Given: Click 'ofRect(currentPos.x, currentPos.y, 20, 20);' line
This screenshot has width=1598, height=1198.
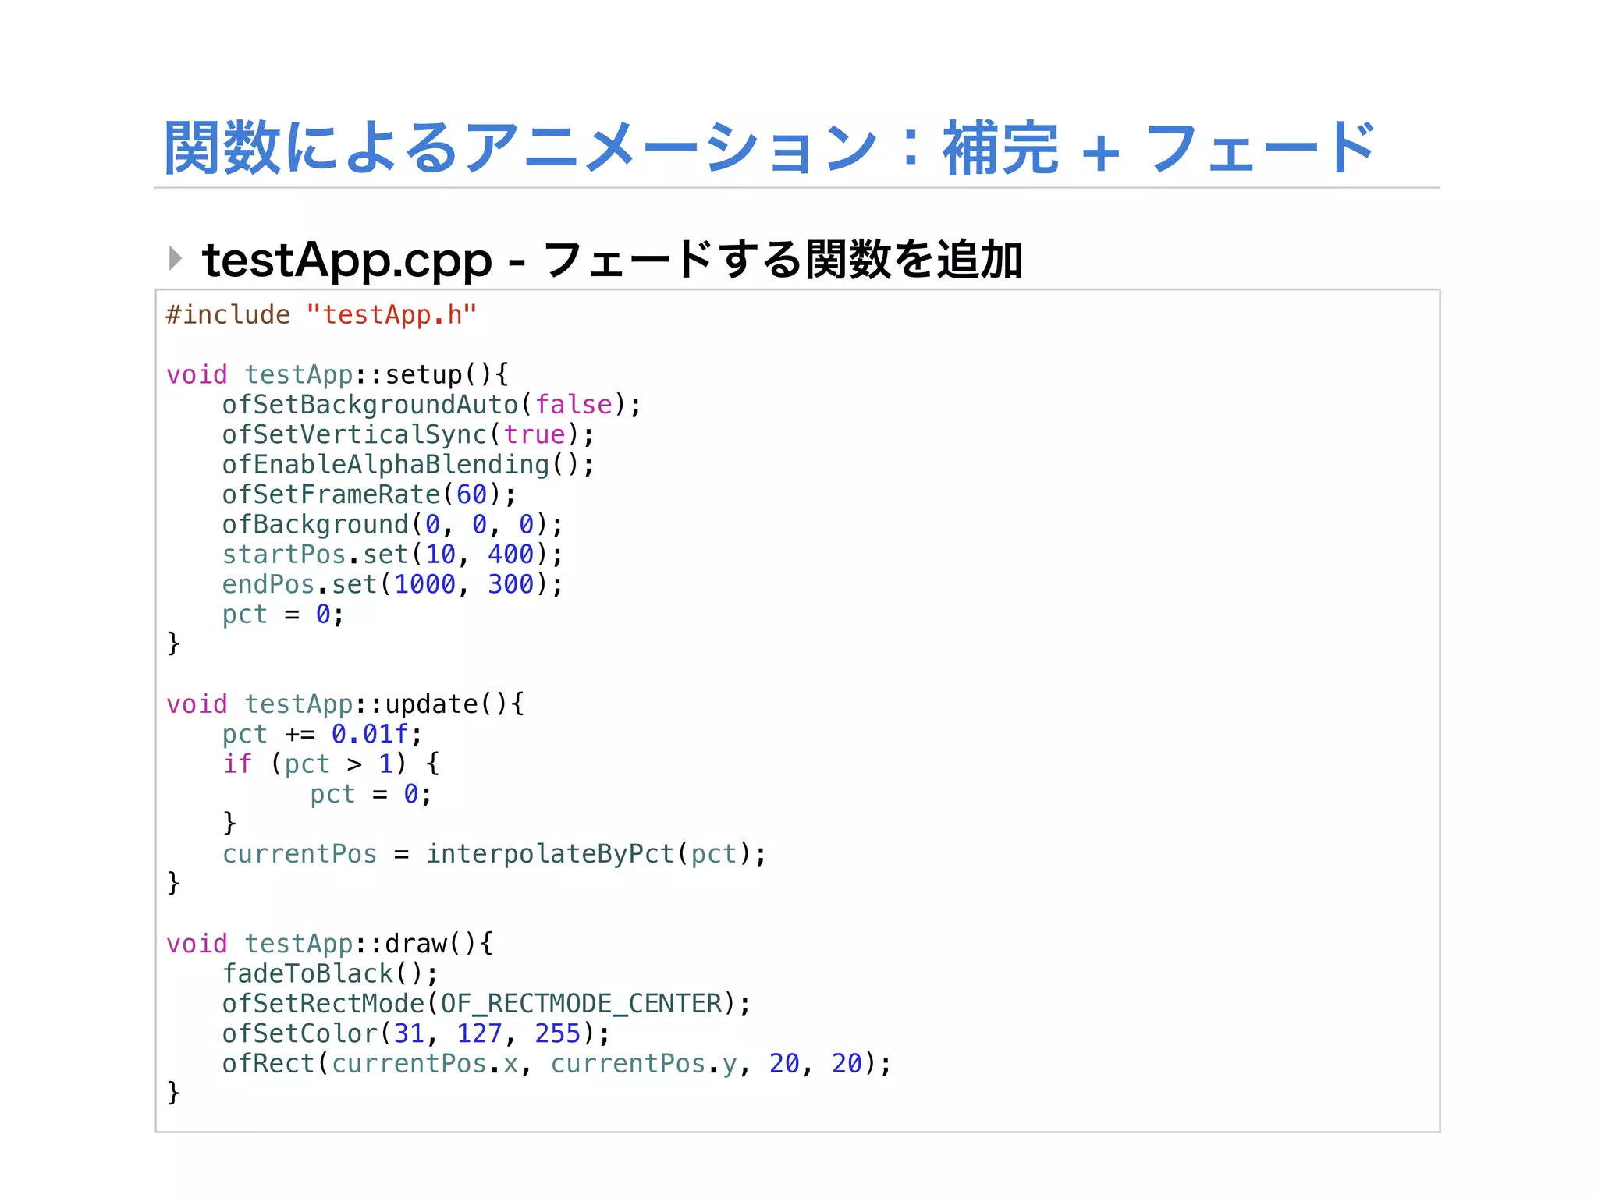Looking at the screenshot, I should (557, 1064).
